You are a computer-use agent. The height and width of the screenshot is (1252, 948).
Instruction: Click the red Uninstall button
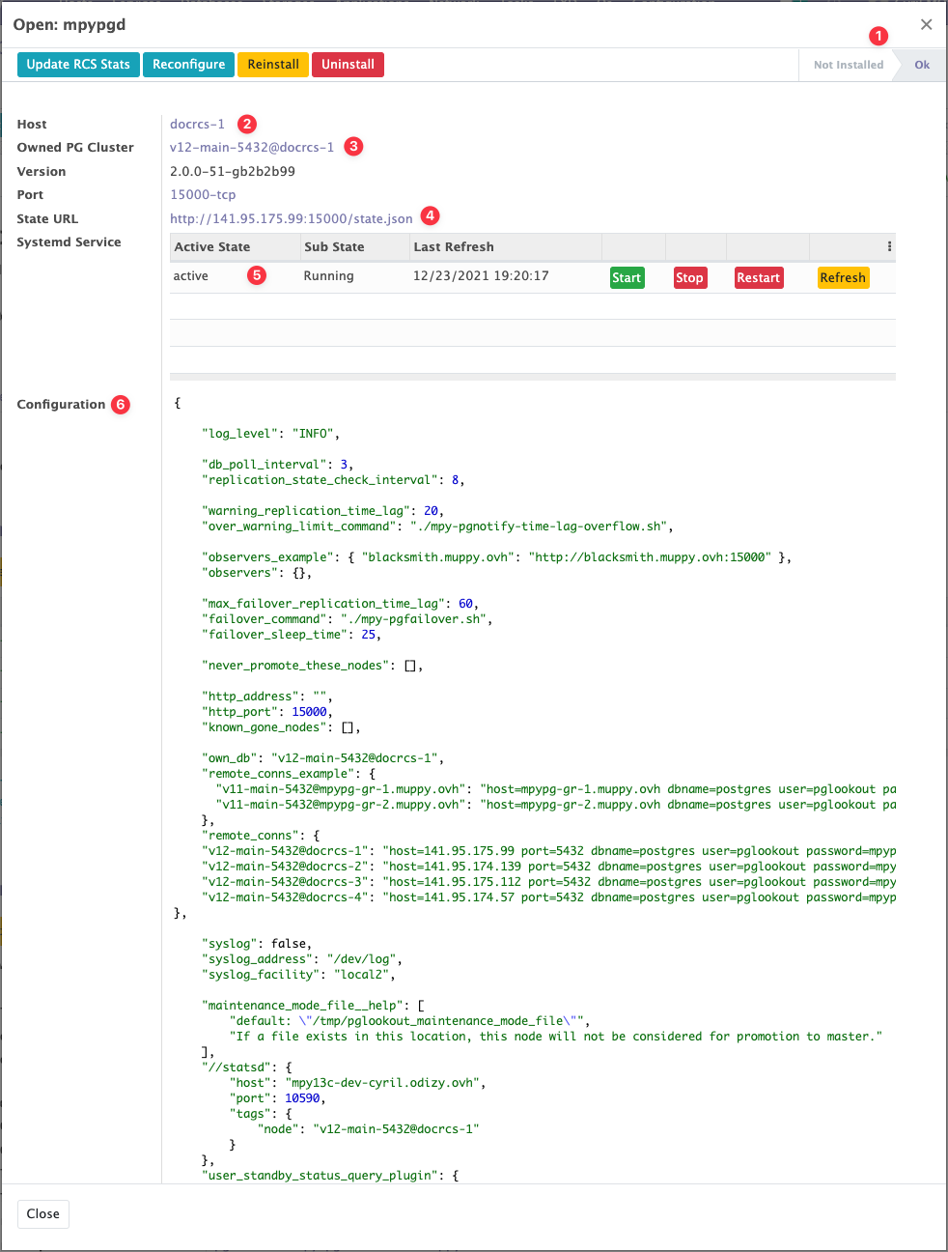point(348,65)
